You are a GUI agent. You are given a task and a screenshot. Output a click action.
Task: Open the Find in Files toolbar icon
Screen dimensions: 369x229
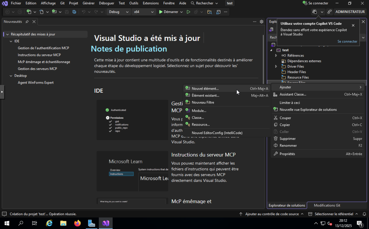pos(209,12)
